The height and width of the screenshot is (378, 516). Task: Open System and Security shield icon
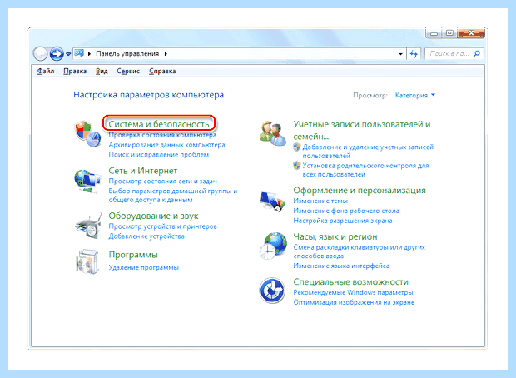(87, 134)
